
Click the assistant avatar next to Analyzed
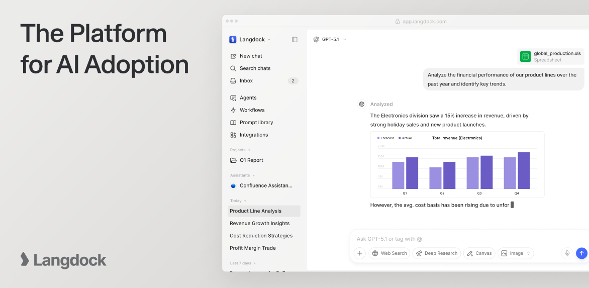362,104
